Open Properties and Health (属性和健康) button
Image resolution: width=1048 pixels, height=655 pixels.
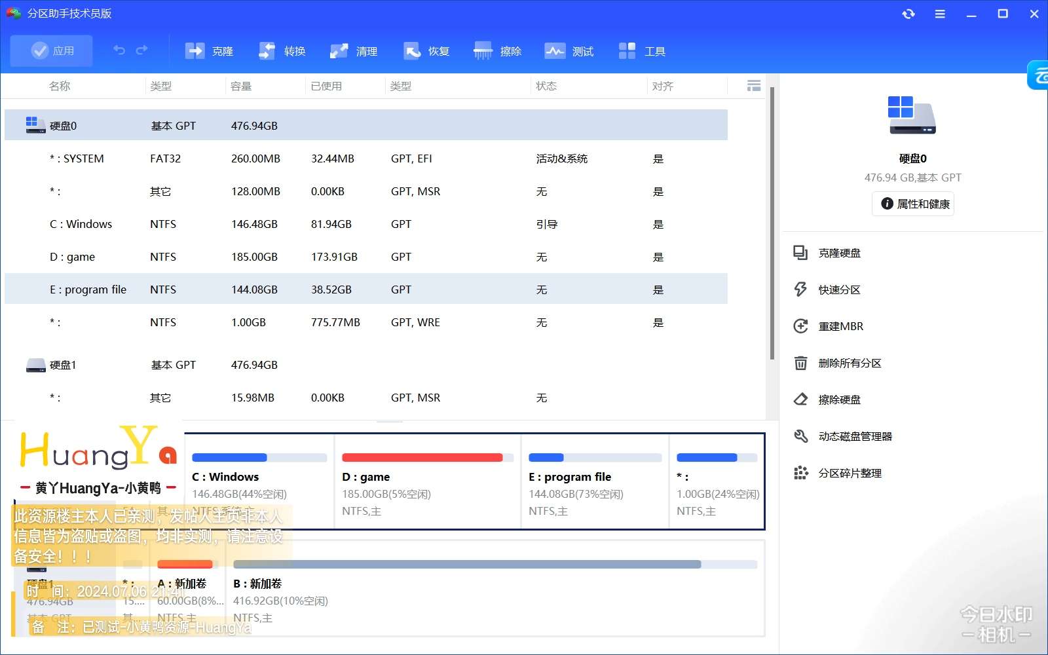pyautogui.click(x=913, y=204)
